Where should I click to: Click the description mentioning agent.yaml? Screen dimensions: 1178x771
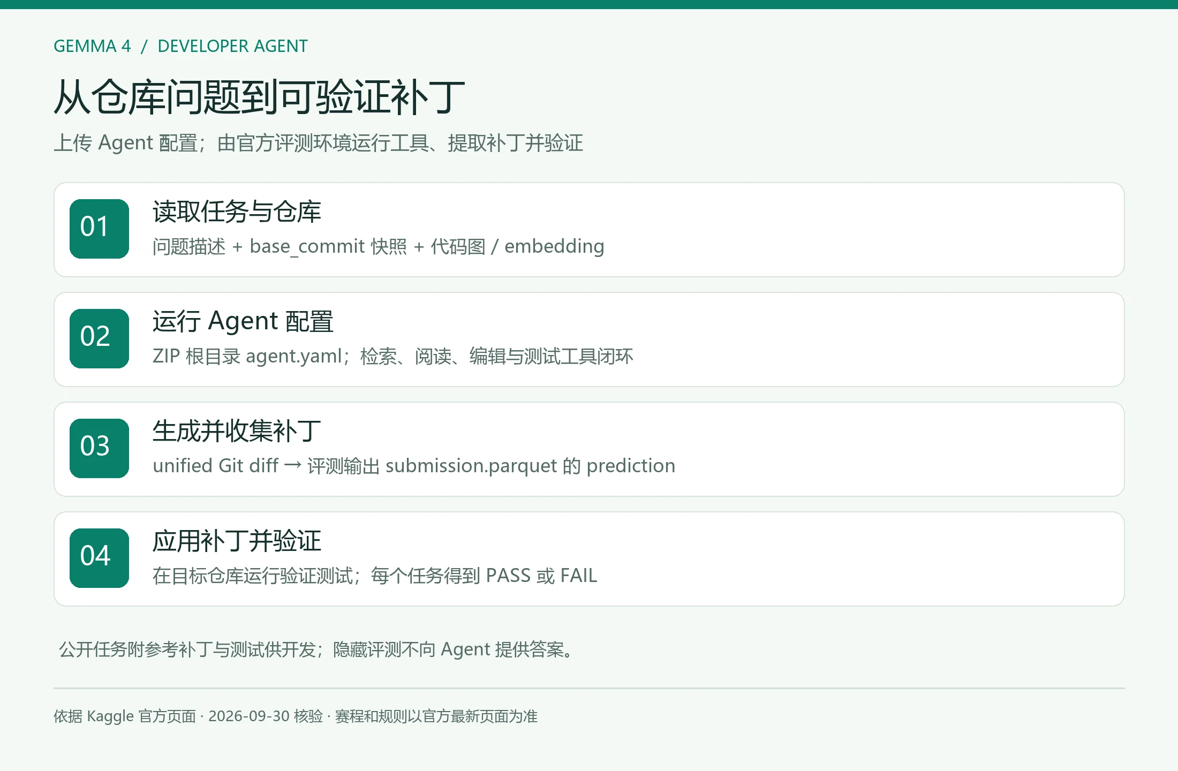392,356
